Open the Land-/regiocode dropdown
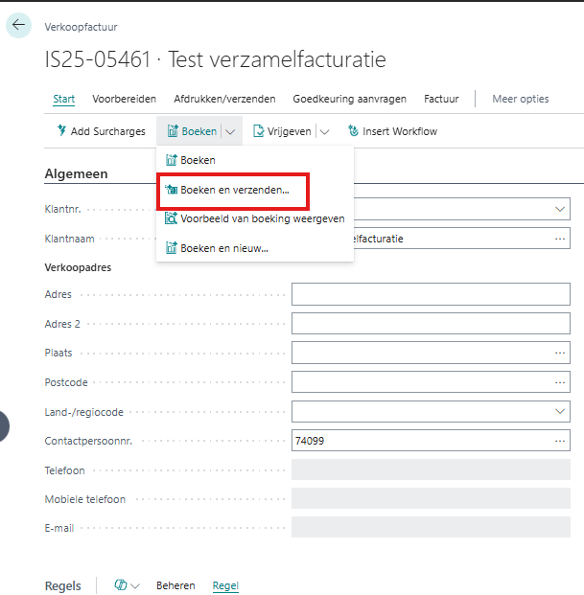 (x=560, y=412)
